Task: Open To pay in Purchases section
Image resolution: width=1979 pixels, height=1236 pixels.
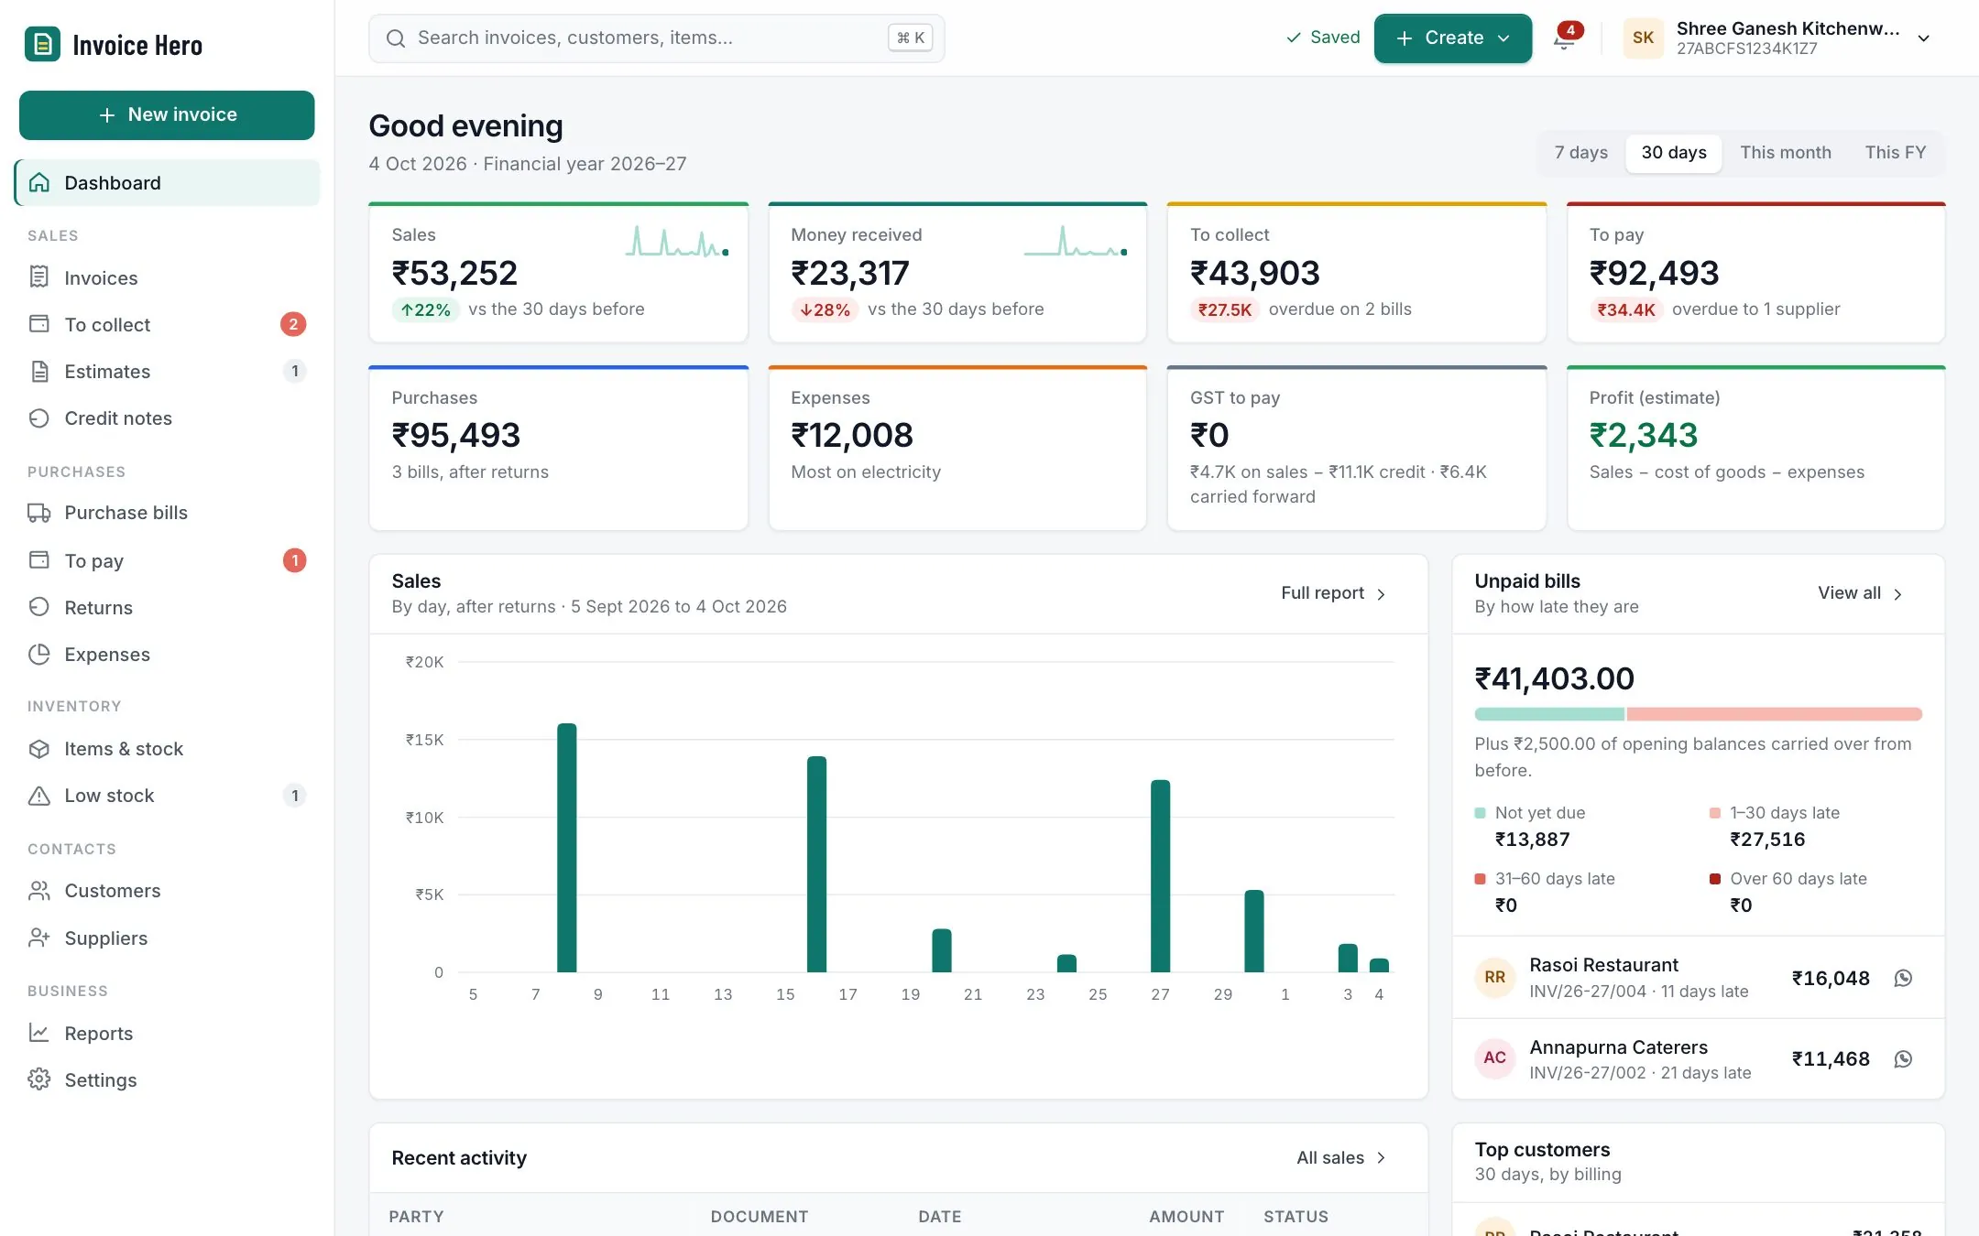Action: pos(167,560)
